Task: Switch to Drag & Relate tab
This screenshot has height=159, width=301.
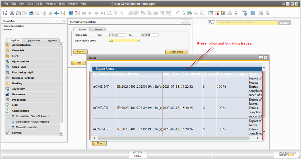Action: click(33, 41)
